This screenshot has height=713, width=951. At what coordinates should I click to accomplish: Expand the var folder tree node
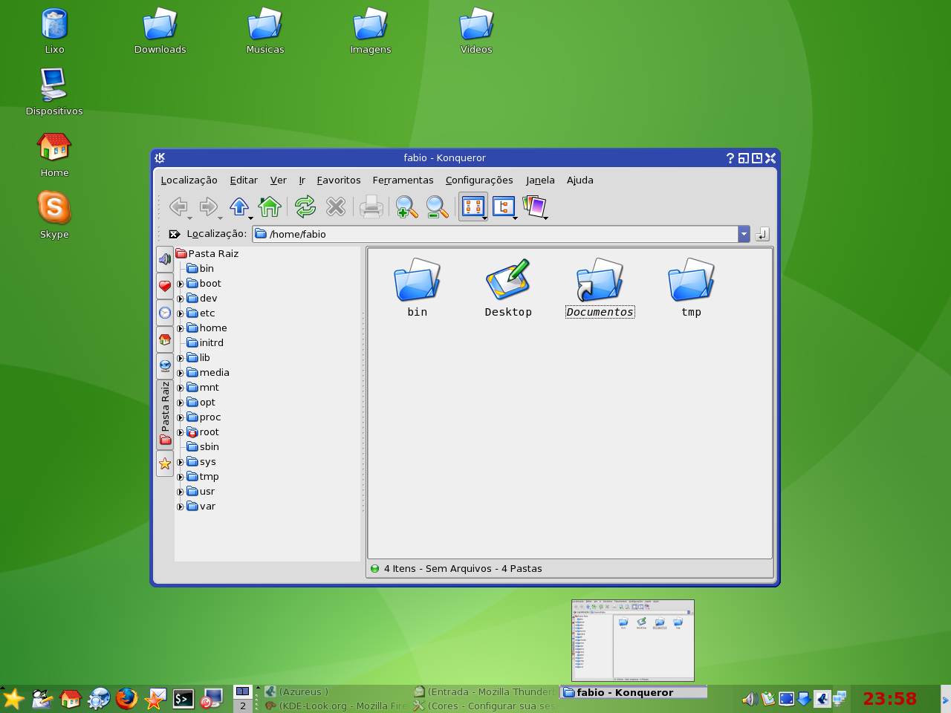point(180,507)
